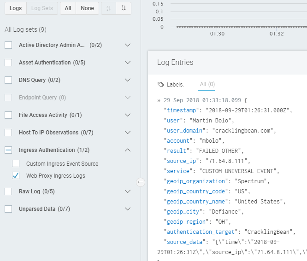Expand the Host To IP Observations chevron

128,133
